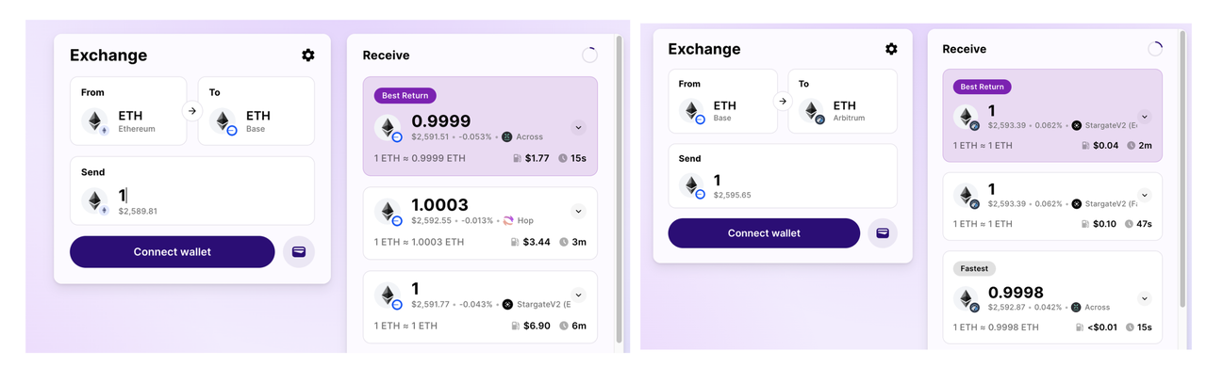Viewport: 1207px width, 367px height.
Task: Click wallet icon beside left Connect wallet
Action: click(x=299, y=252)
